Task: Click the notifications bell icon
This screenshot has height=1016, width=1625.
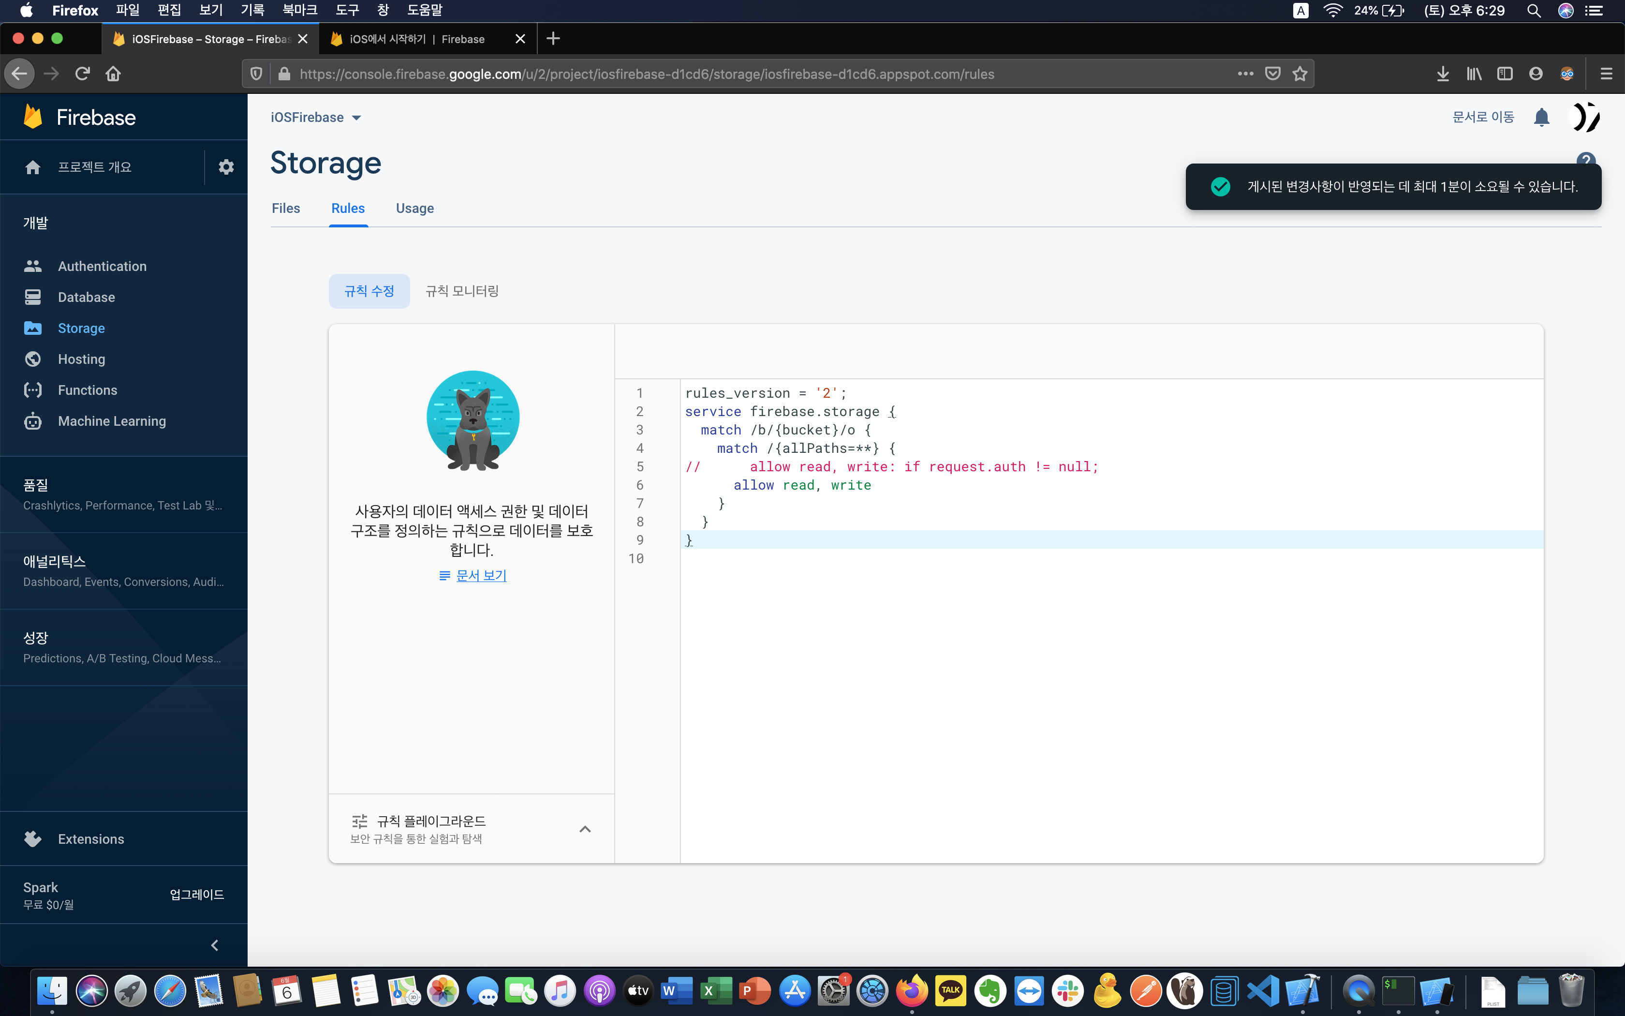Action: (x=1541, y=118)
